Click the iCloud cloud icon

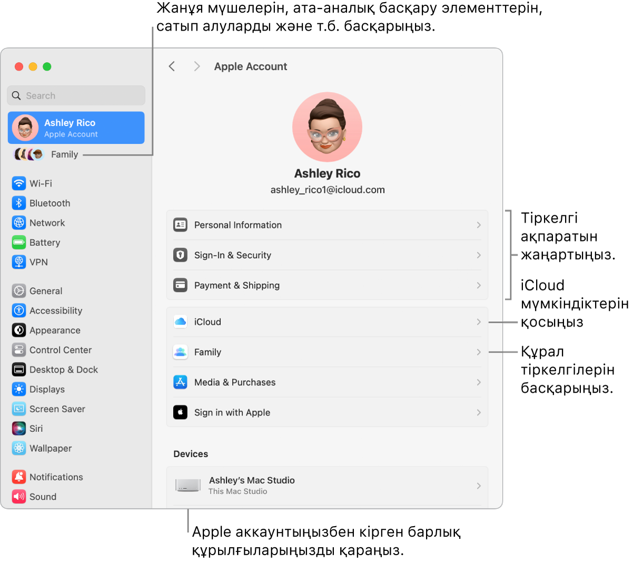[x=180, y=322]
